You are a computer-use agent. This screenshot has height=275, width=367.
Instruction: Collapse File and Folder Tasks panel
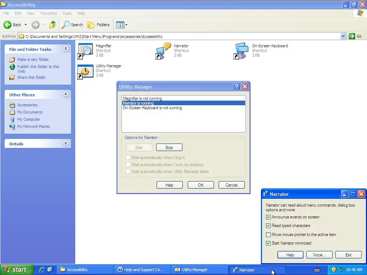66,49
